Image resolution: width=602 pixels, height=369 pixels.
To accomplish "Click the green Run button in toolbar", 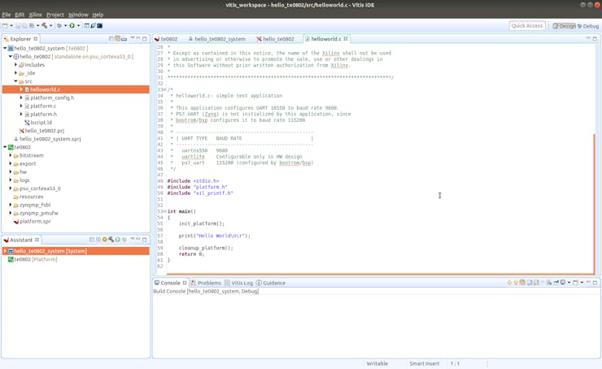I will click(x=72, y=26).
